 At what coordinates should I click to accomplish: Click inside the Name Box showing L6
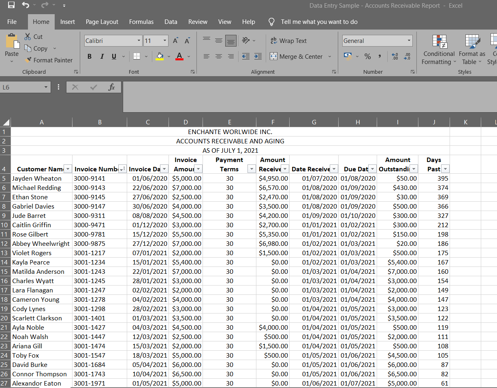pyautogui.click(x=21, y=87)
